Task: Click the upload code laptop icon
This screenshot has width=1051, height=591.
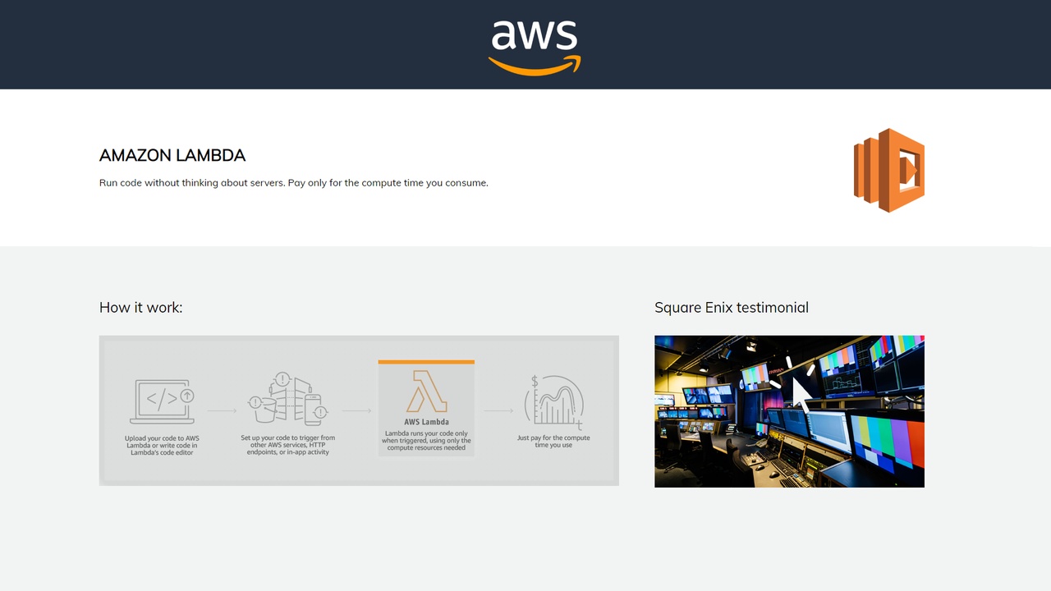Action: (163, 401)
